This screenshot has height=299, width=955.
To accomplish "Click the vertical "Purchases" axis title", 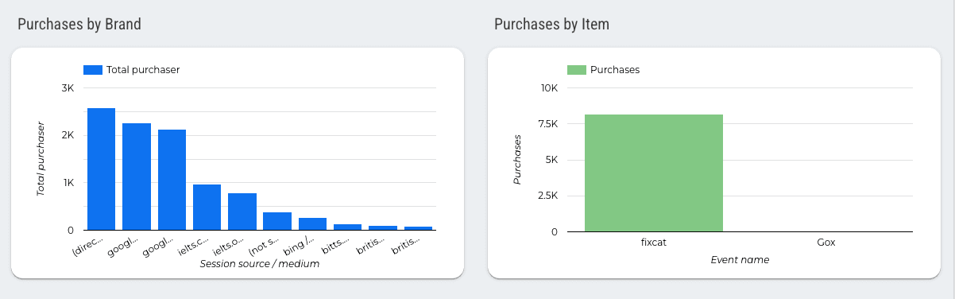I will pyautogui.click(x=517, y=159).
